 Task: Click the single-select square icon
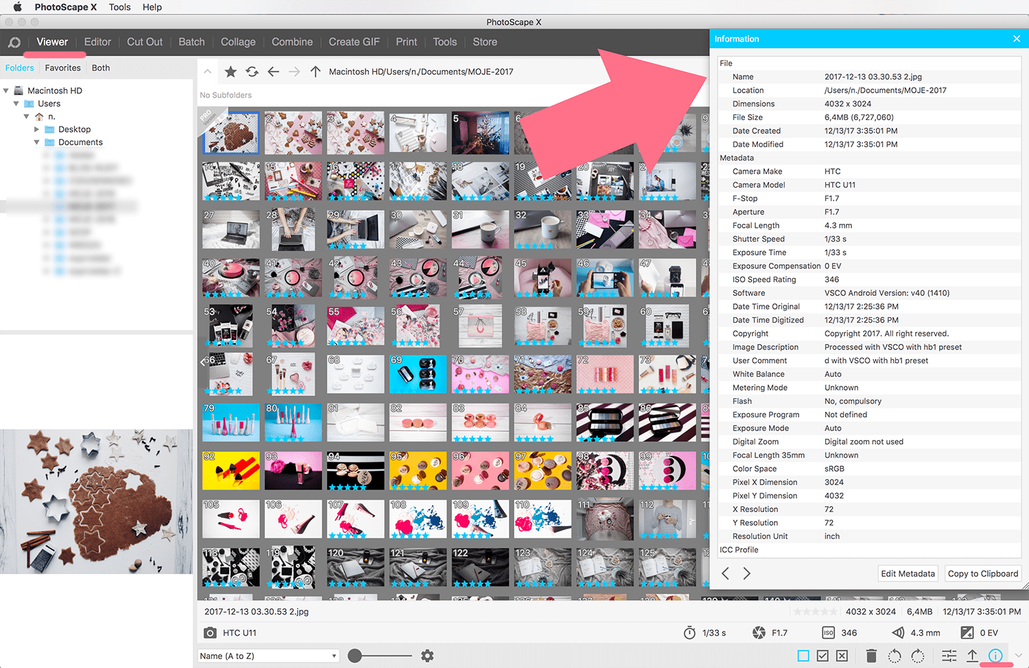[803, 656]
